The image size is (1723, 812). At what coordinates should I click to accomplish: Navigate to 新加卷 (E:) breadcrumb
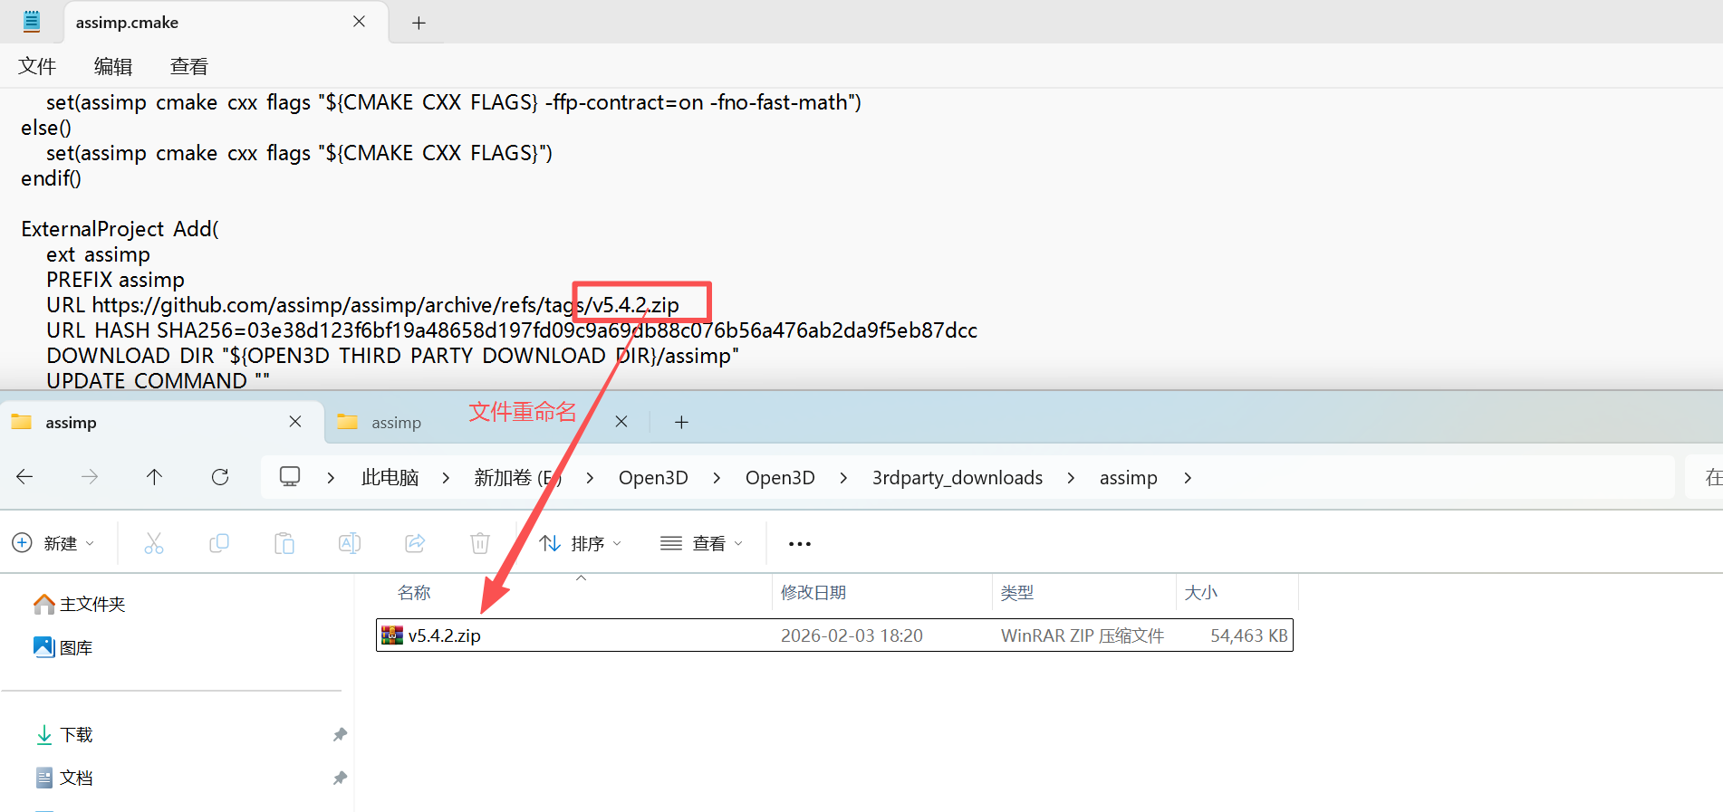point(517,477)
